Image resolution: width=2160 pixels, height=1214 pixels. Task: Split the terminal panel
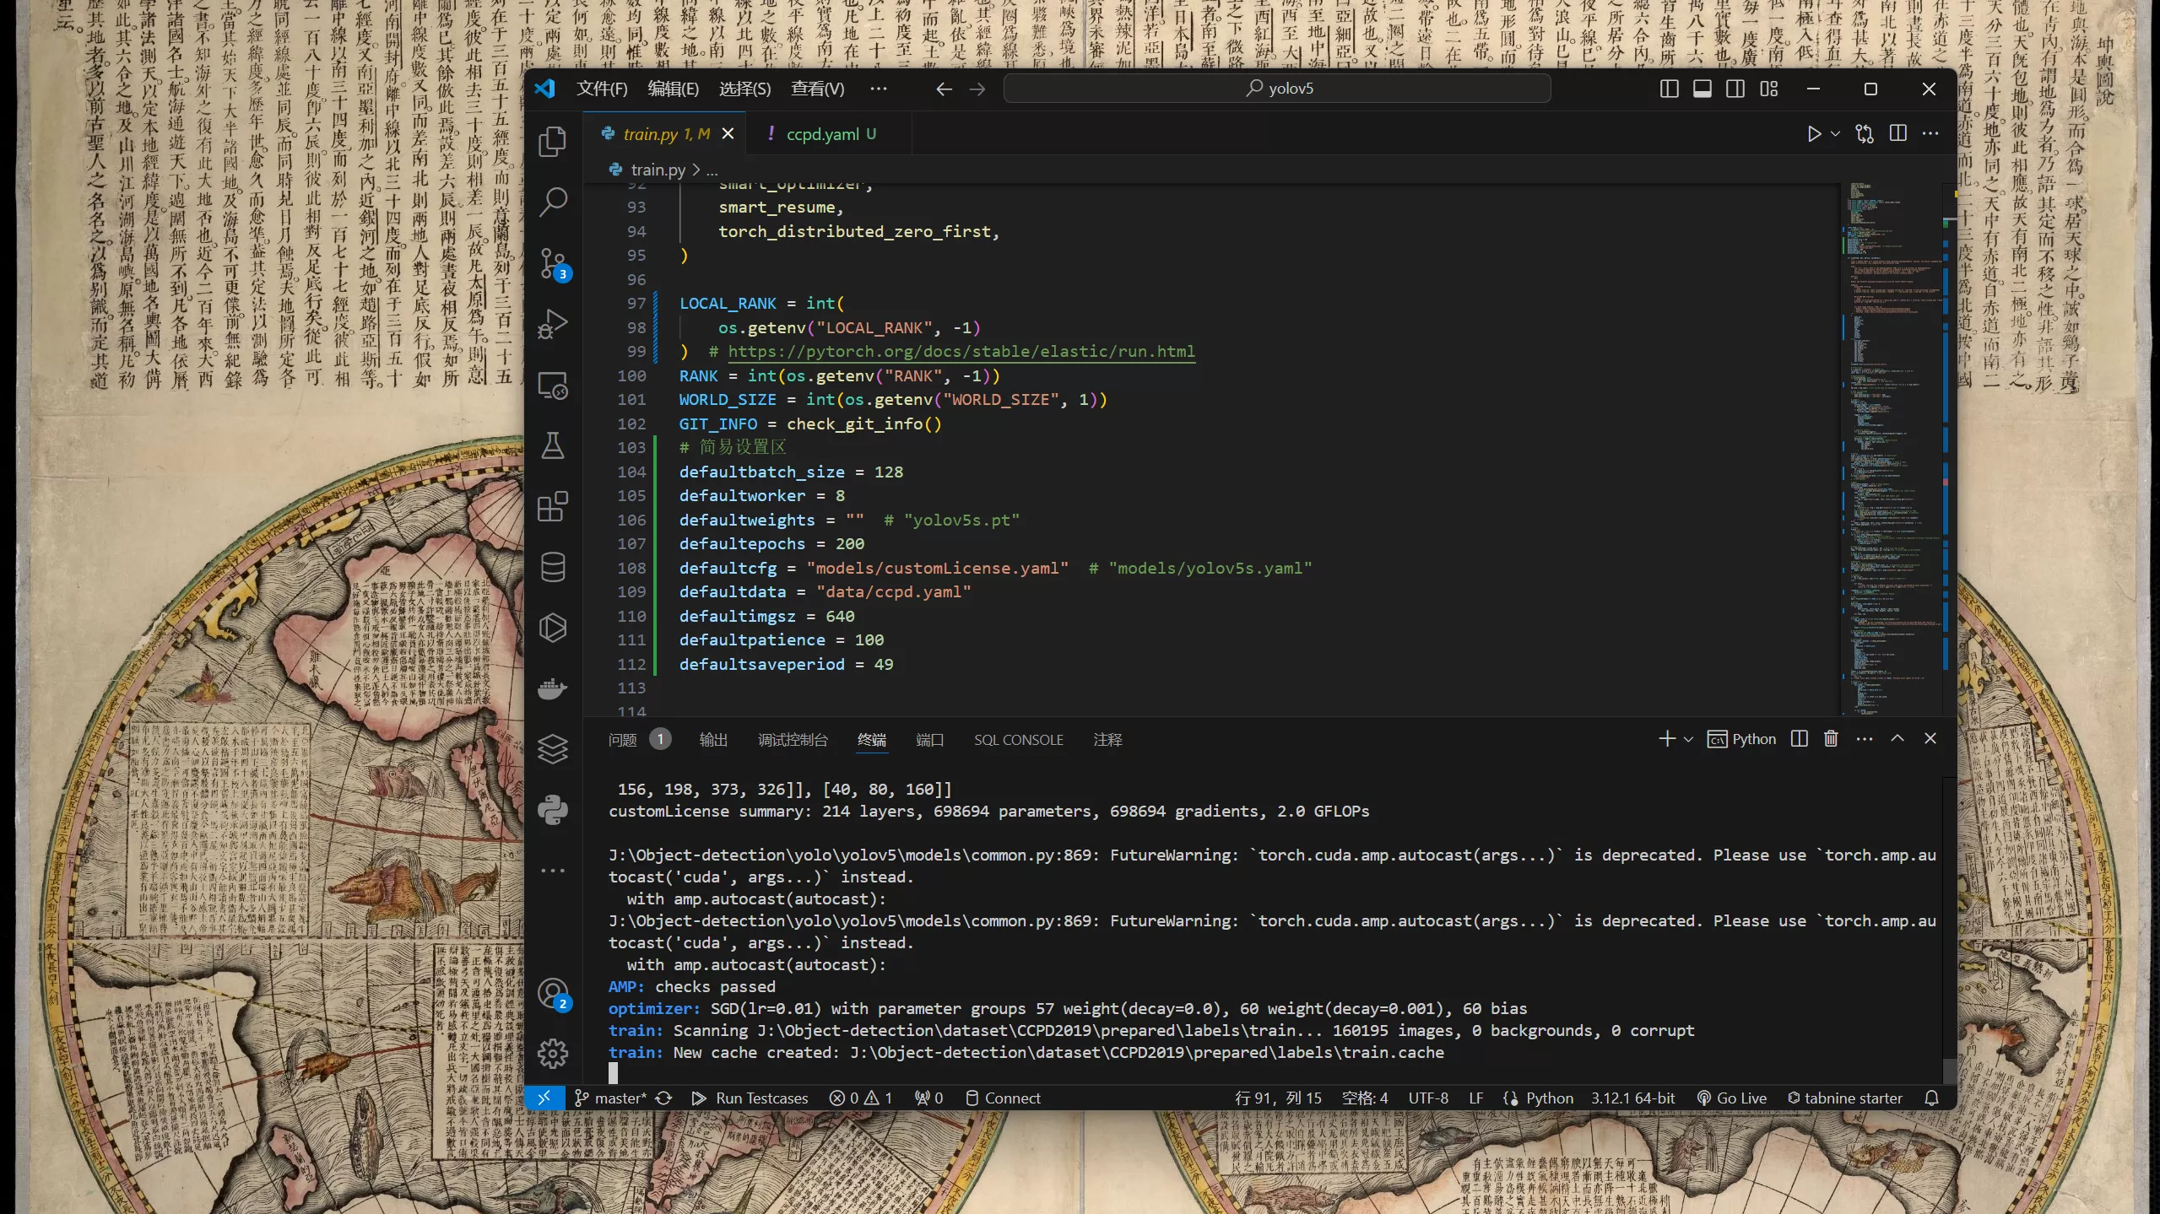(x=1800, y=739)
